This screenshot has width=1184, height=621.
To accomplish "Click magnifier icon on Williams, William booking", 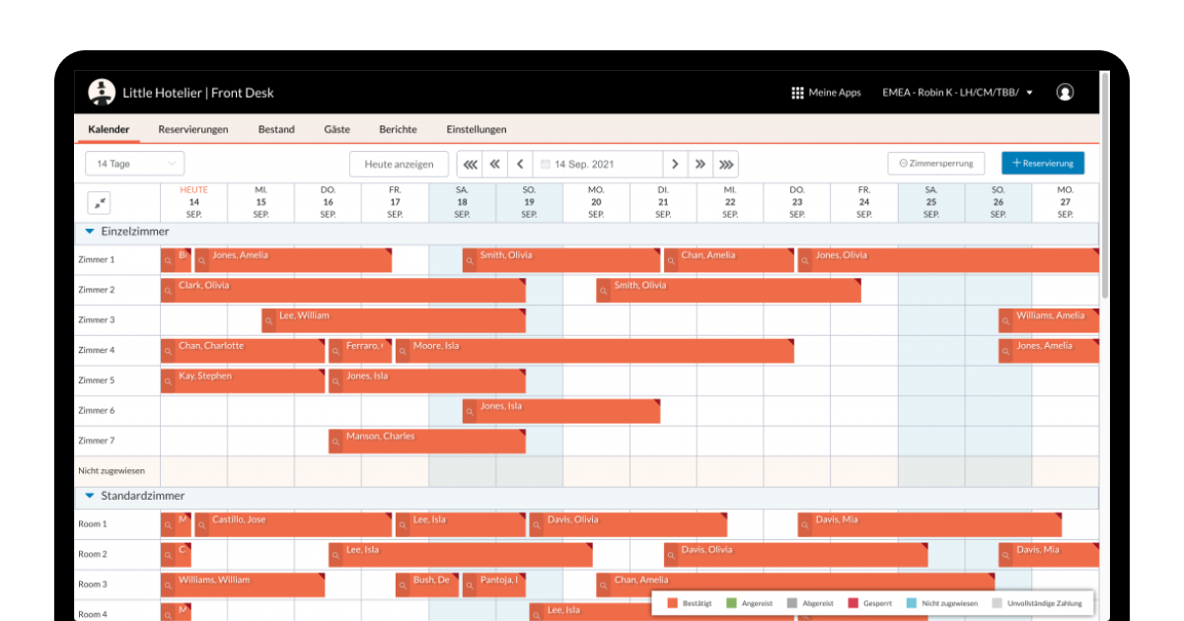I will coord(169,586).
